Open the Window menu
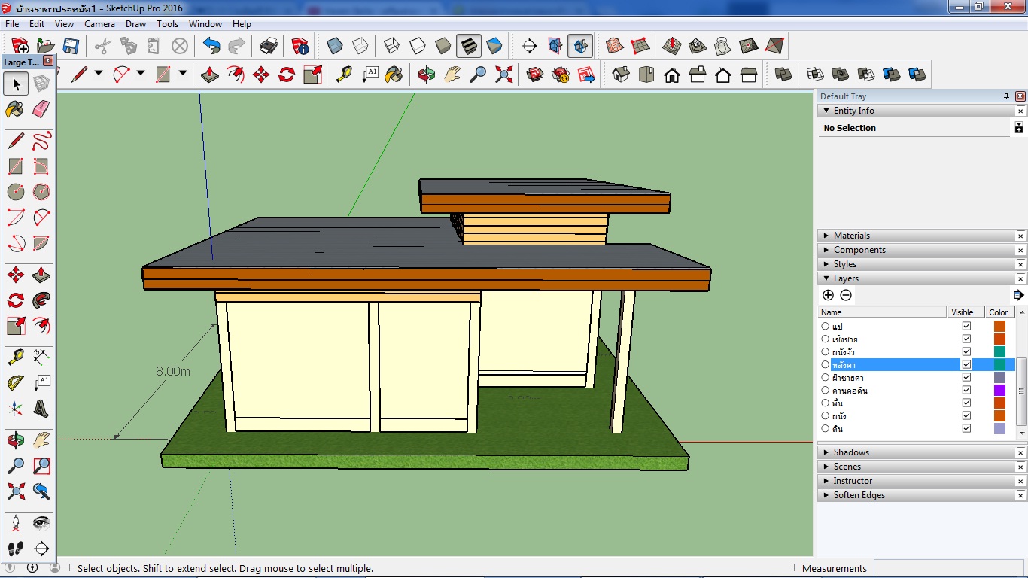This screenshot has width=1028, height=578. tap(205, 24)
